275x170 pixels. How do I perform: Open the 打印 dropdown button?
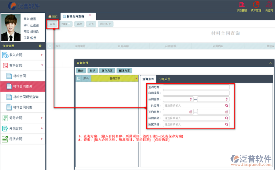click(x=66, y=24)
